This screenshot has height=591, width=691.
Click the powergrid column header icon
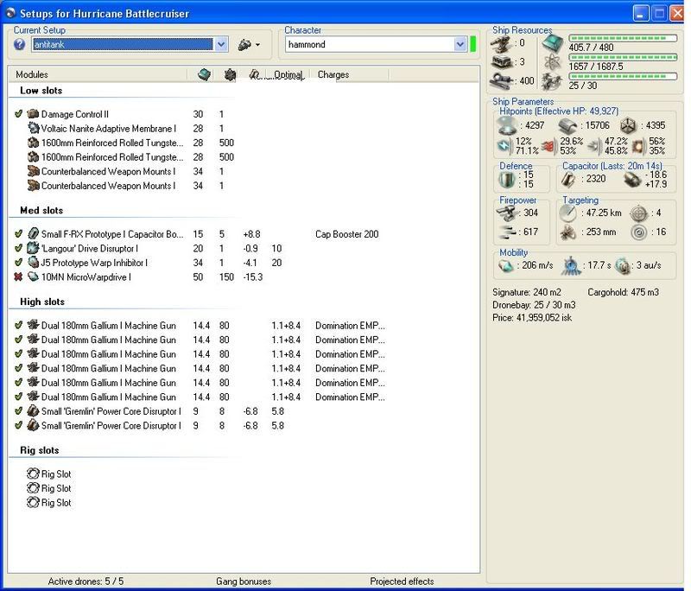pos(230,75)
